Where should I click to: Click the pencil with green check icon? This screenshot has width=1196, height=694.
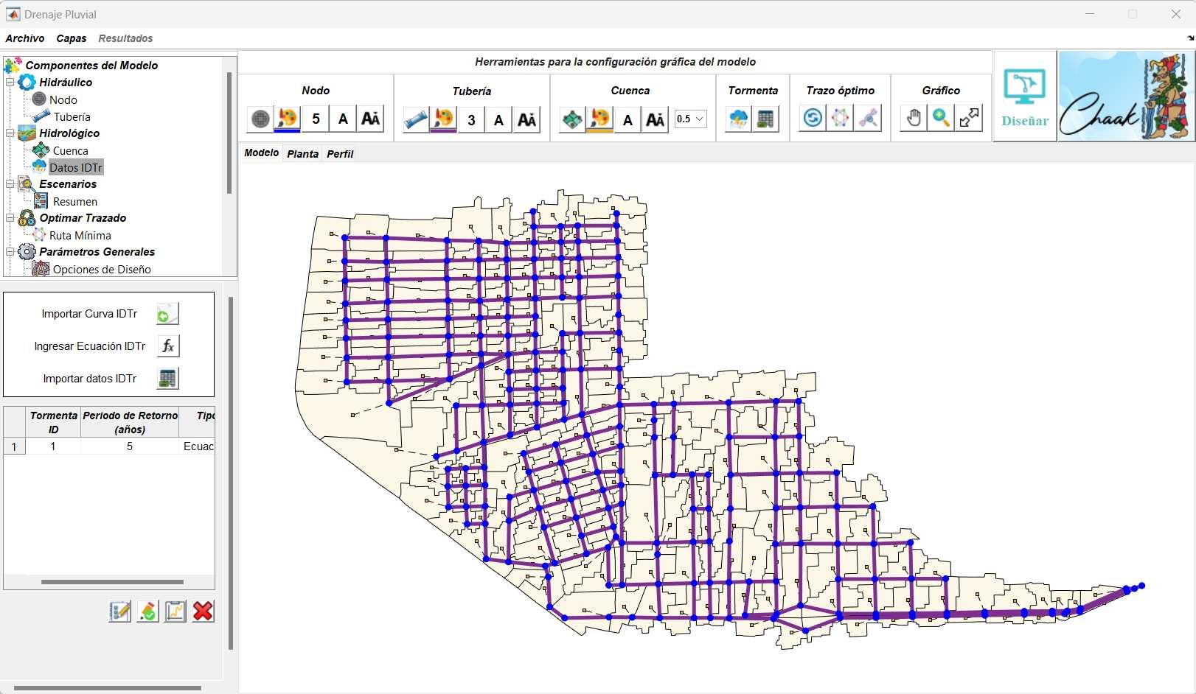pyautogui.click(x=147, y=611)
